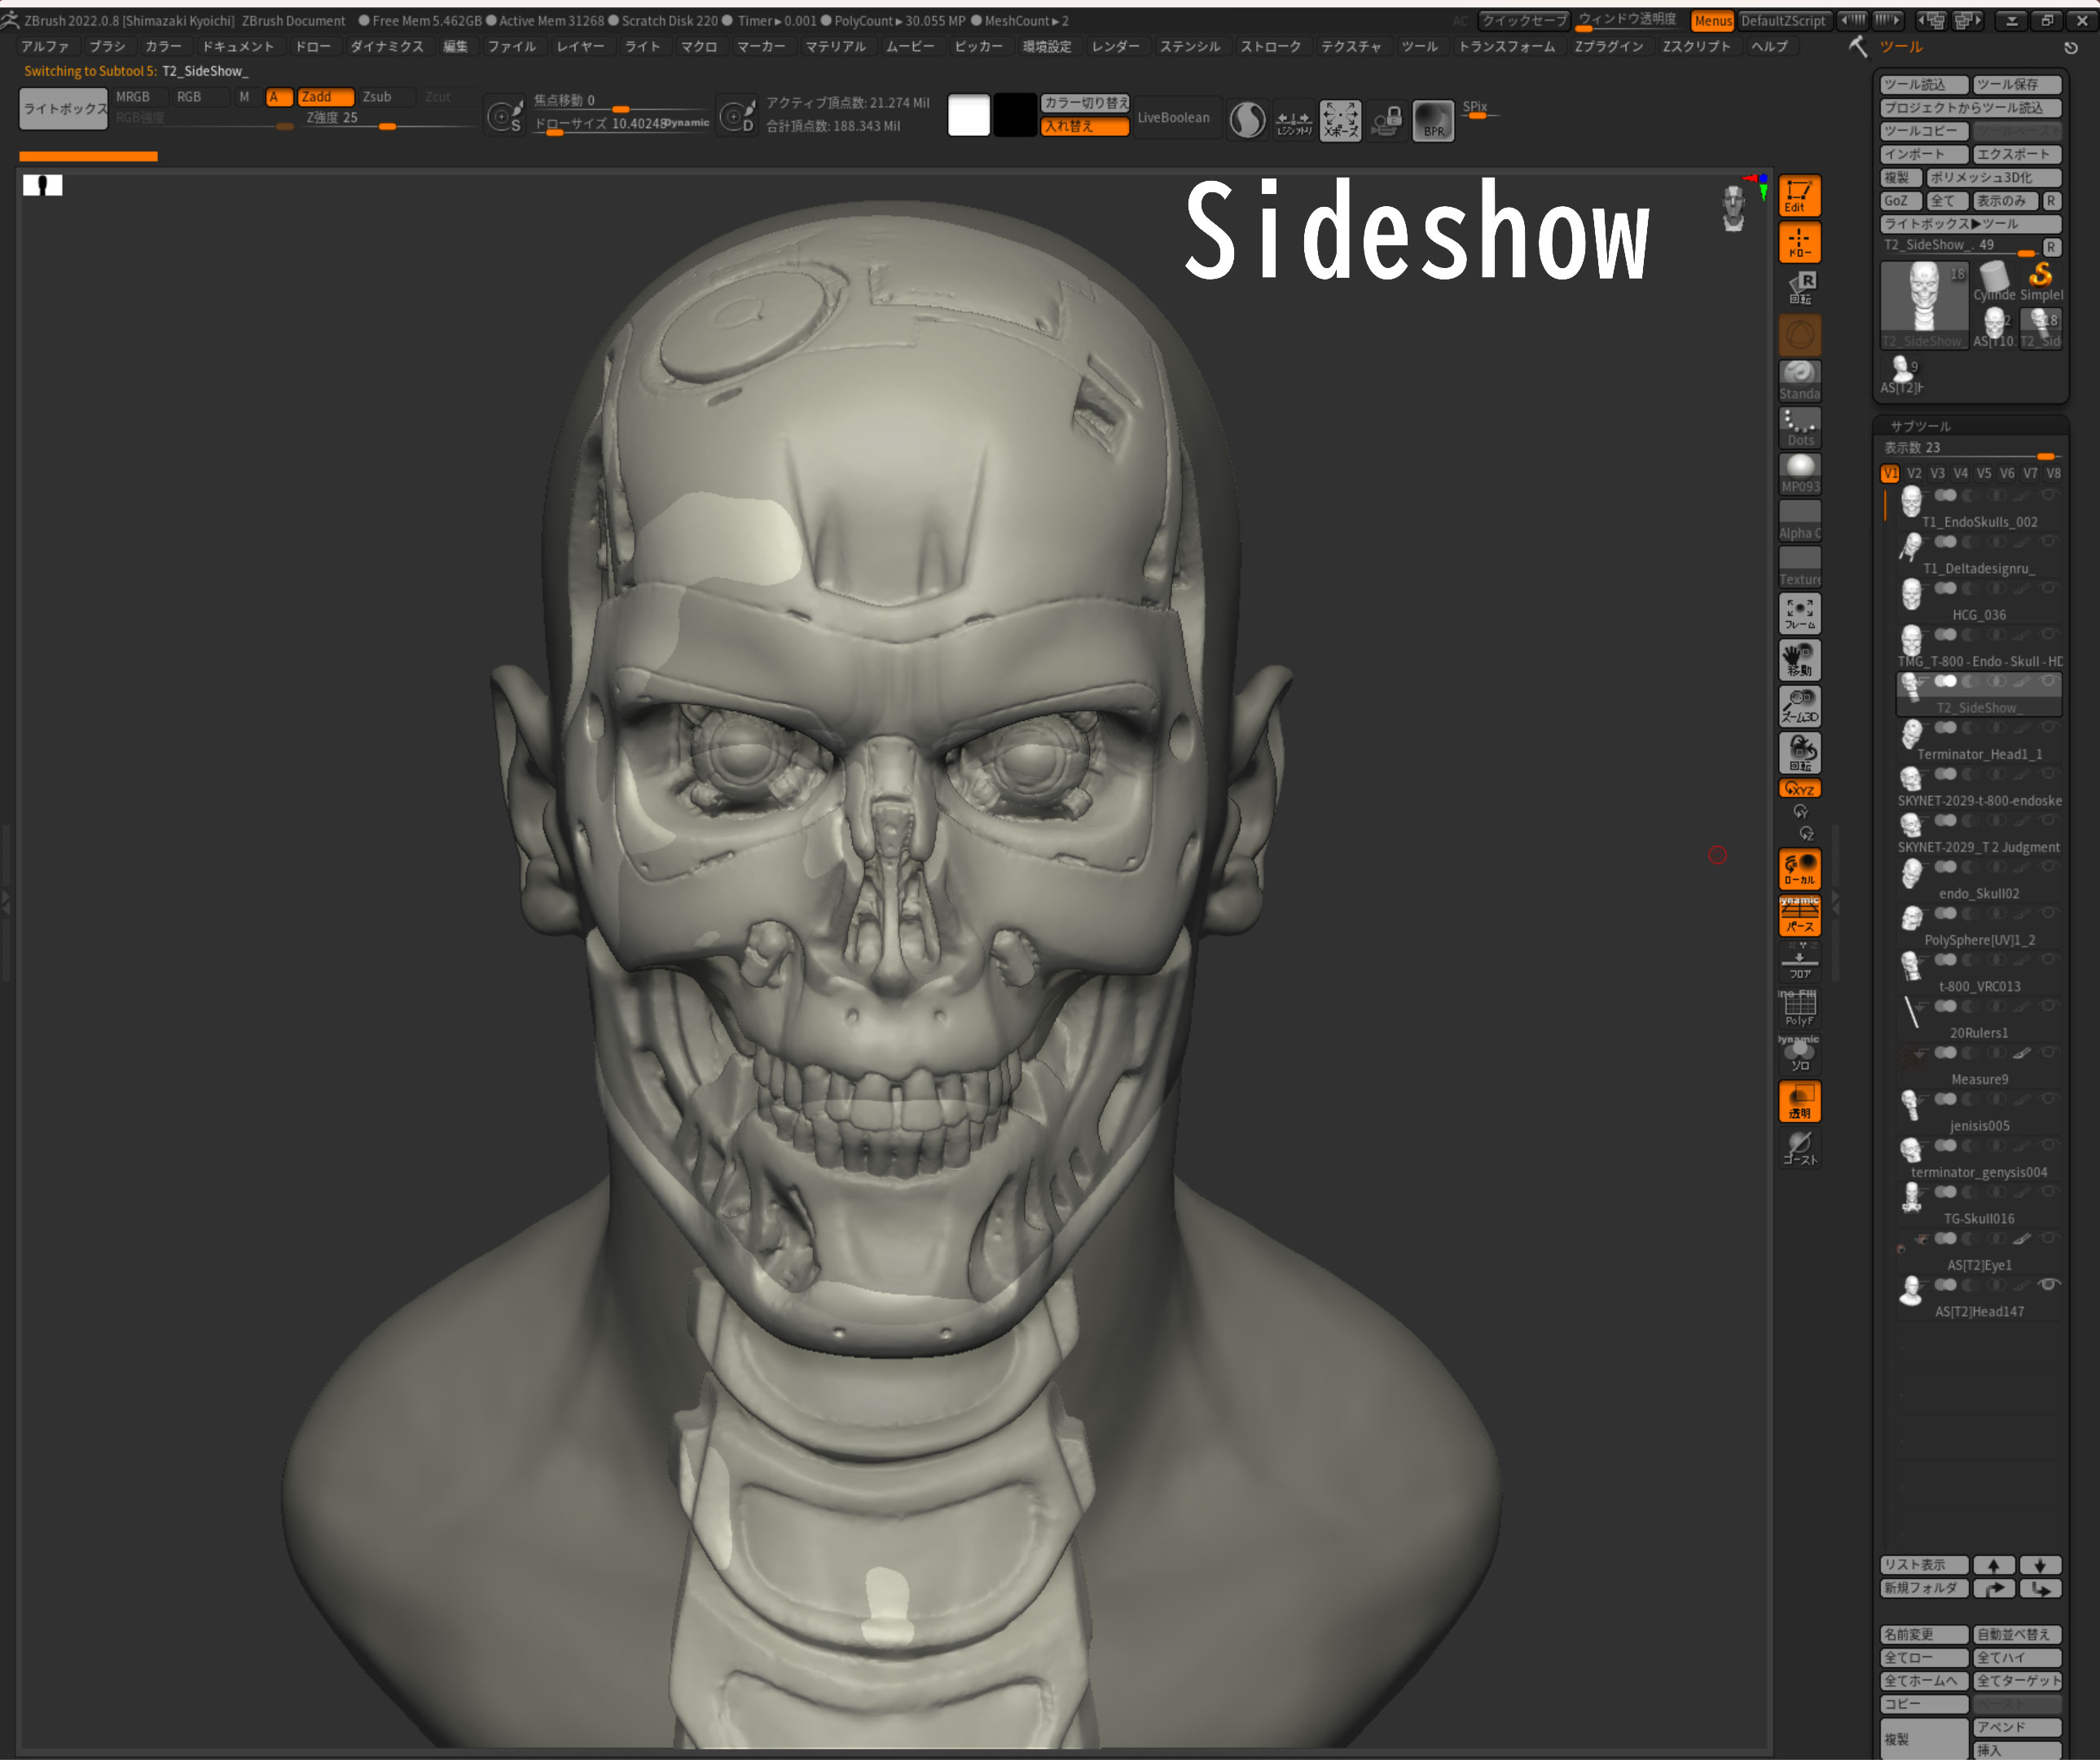Open the Material (マテリアル) menu

pyautogui.click(x=835, y=47)
